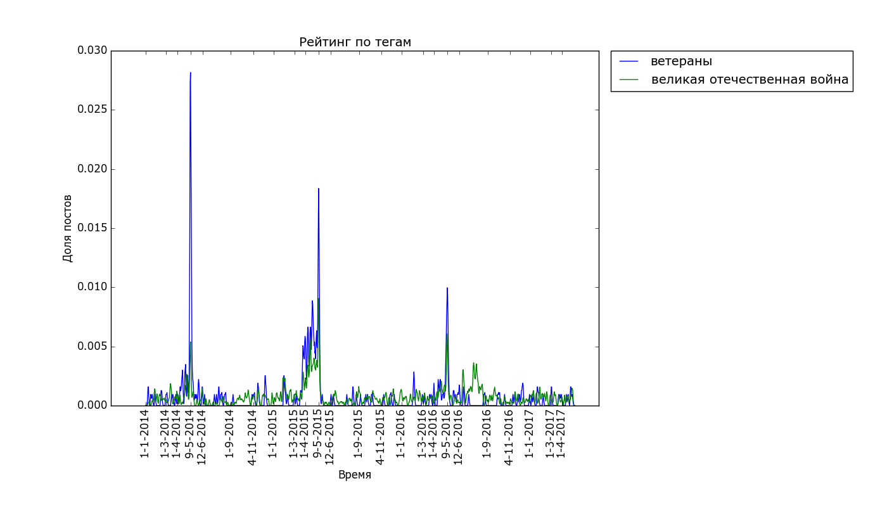Click x-axis date label 1-4-2014
The width and height of the screenshot is (887, 507).
point(176,434)
